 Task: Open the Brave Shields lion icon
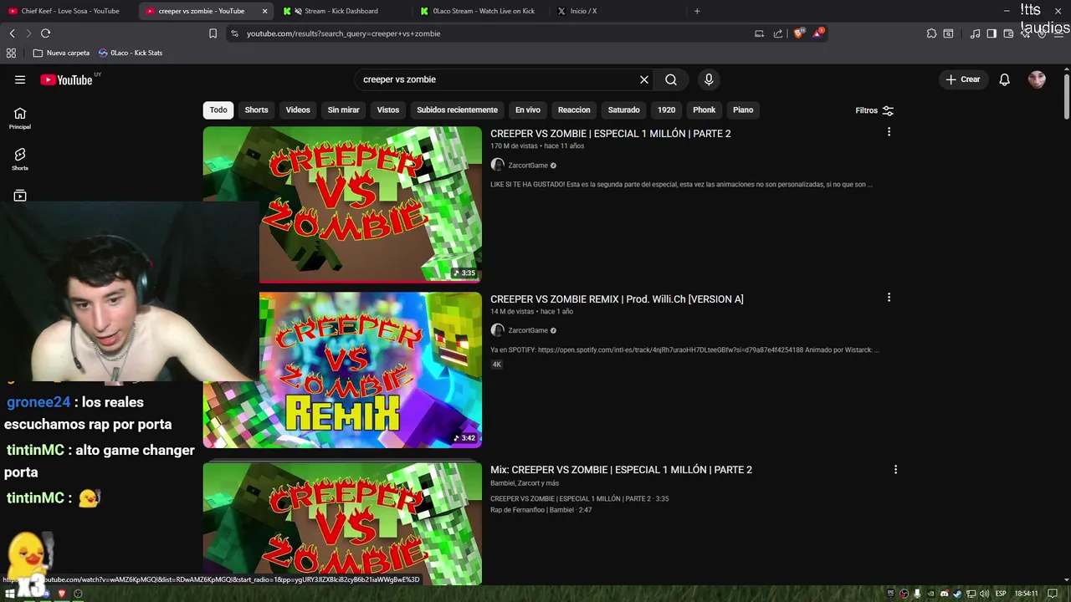[x=798, y=33]
